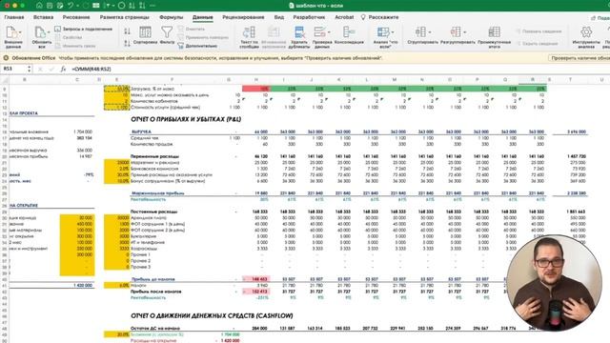
Task: Click the Прибыль после налогов row label
Action: click(155, 292)
